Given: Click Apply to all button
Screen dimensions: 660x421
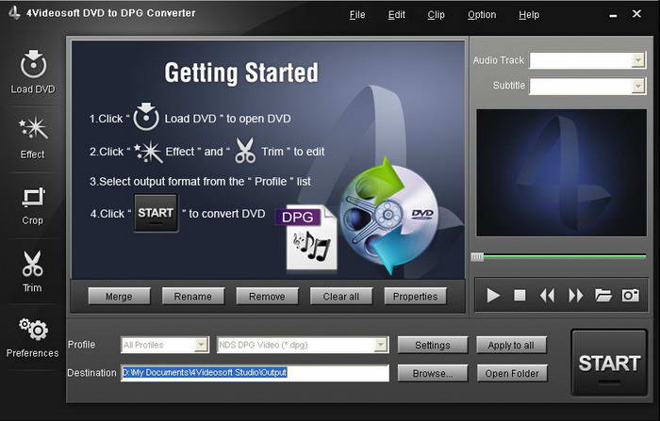Looking at the screenshot, I should coord(511,345).
